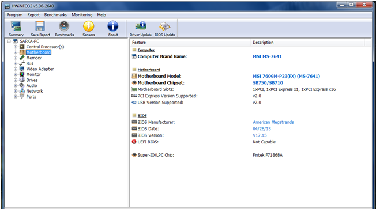The height and width of the screenshot is (212, 376).
Task: Click the MSI MS-7641 brand link
Action: pyautogui.click(x=267, y=56)
